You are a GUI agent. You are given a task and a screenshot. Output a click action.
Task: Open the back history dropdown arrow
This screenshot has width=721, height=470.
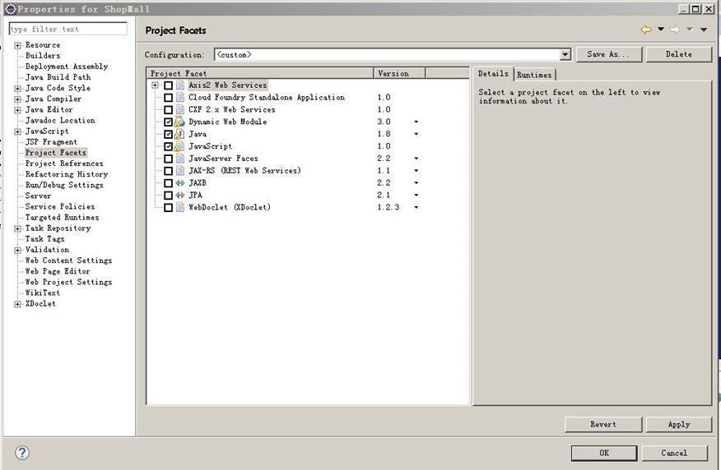tap(661, 30)
